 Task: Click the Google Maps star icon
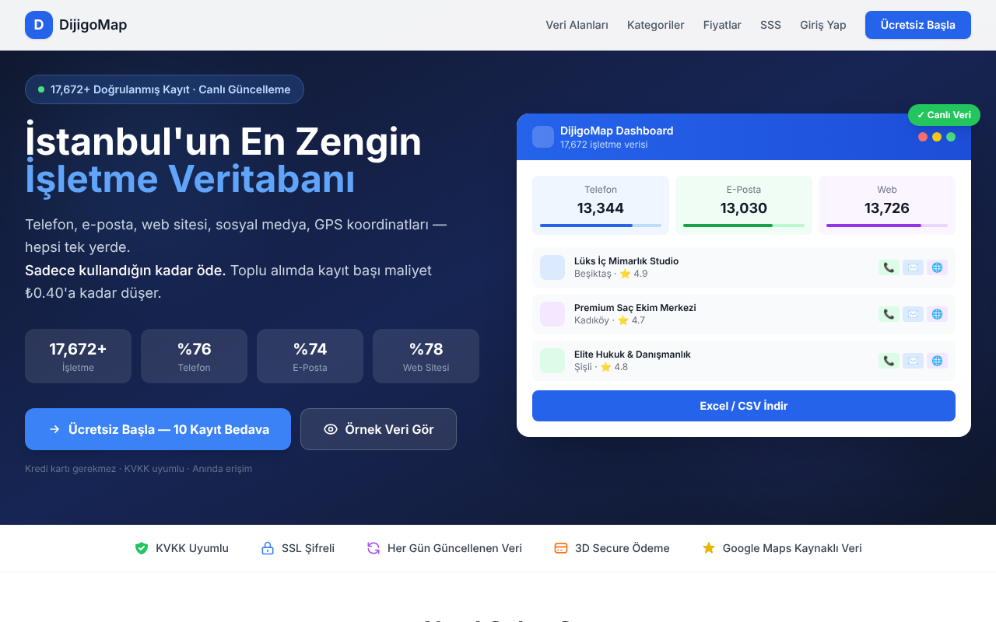click(x=709, y=548)
